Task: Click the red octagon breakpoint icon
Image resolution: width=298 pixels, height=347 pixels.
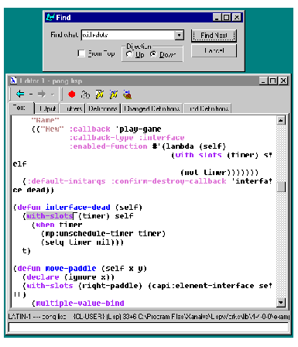Action: tap(71, 94)
